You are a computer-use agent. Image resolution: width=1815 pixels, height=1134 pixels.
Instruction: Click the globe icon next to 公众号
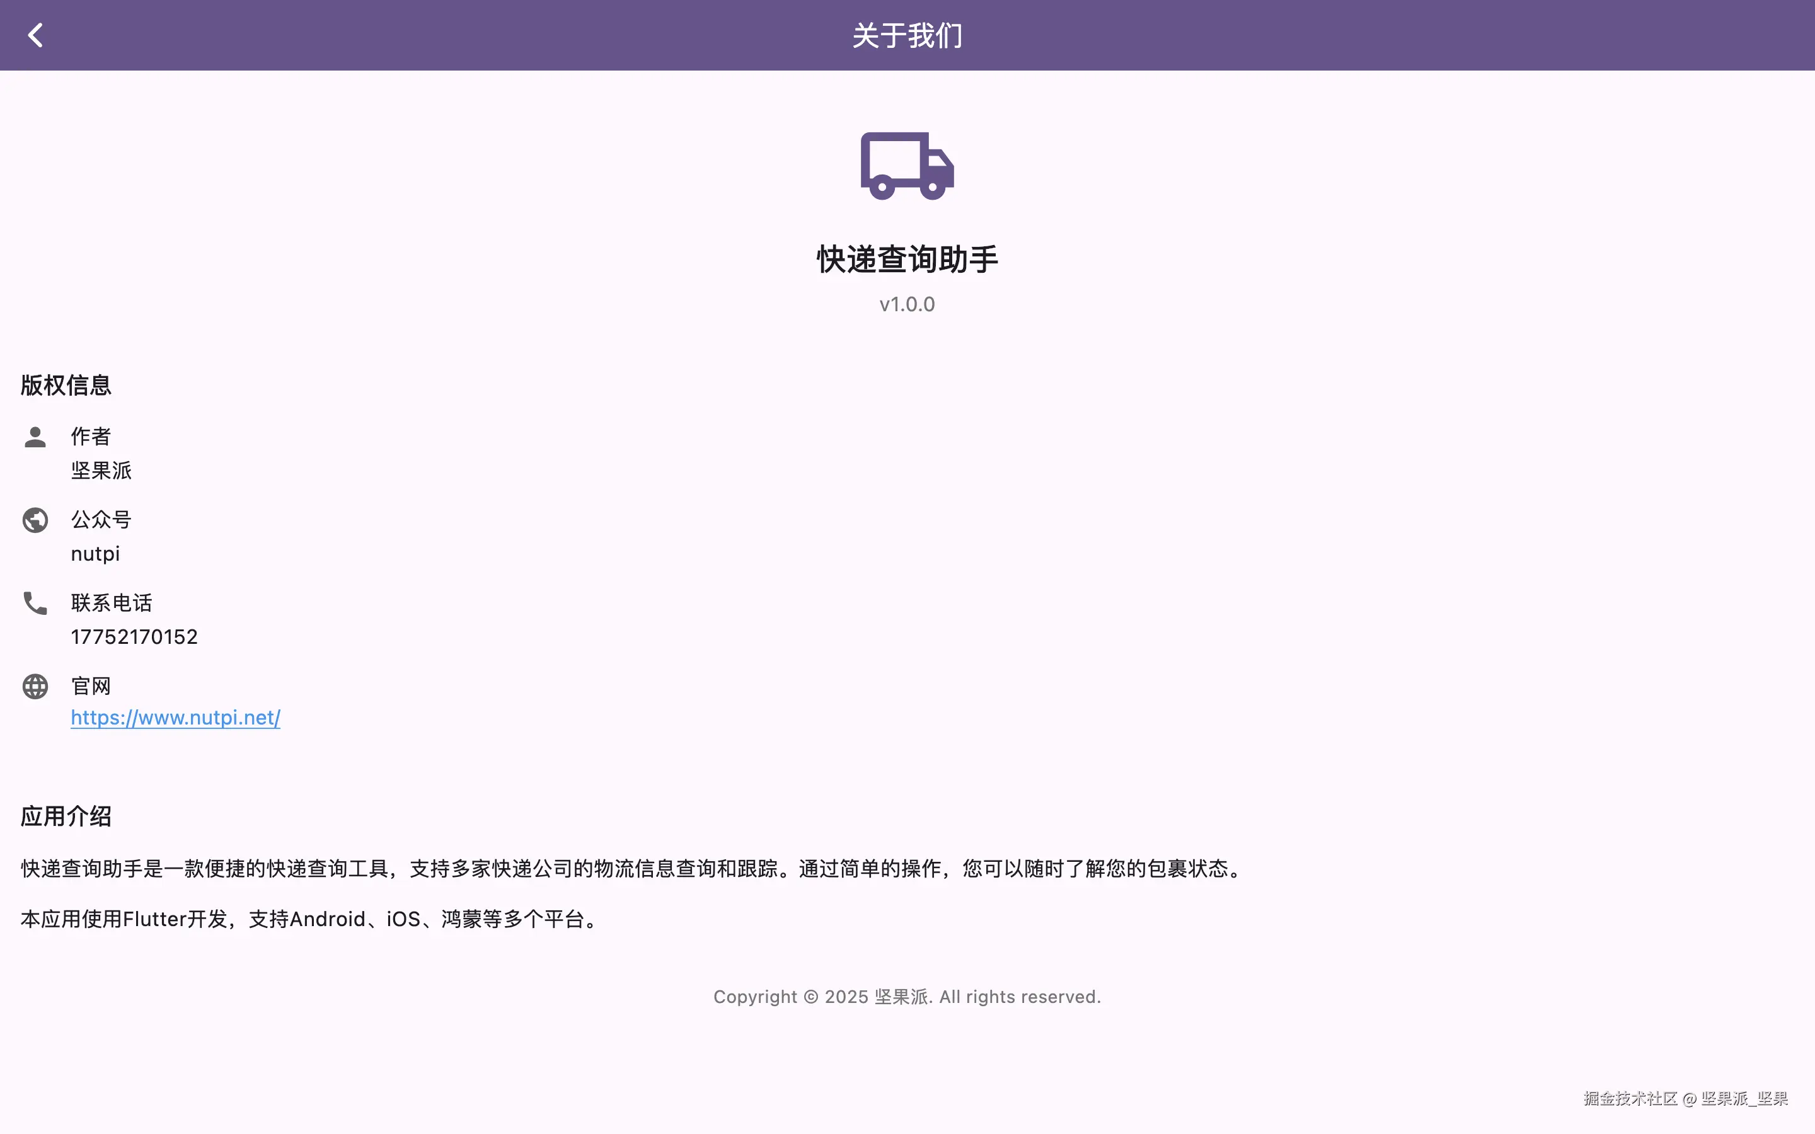[x=35, y=520]
